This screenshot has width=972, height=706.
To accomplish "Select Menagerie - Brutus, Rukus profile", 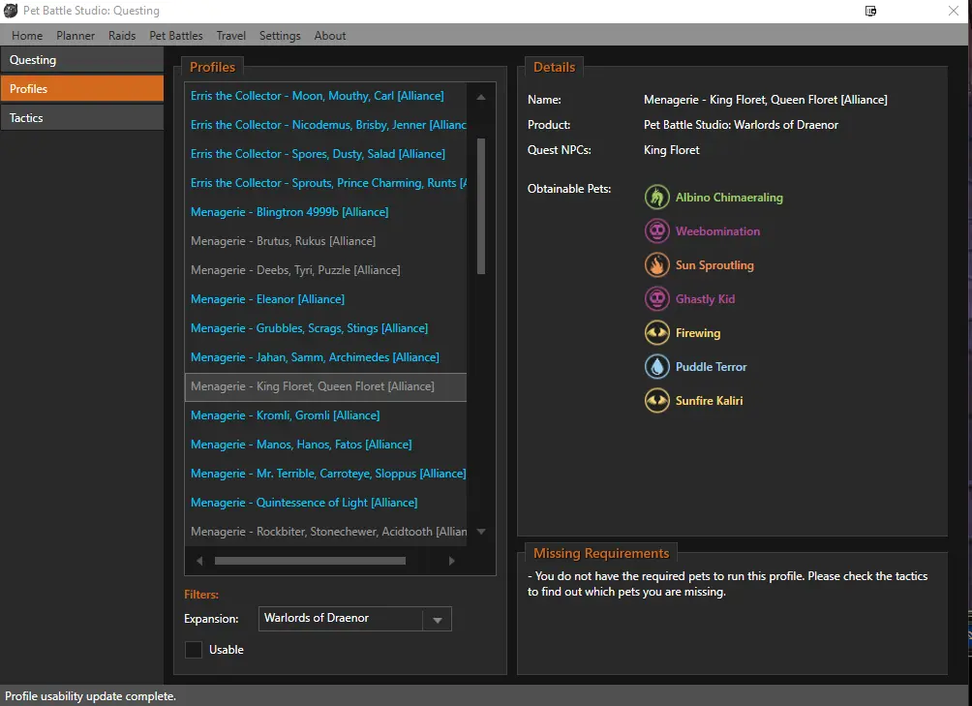I will 325,241.
